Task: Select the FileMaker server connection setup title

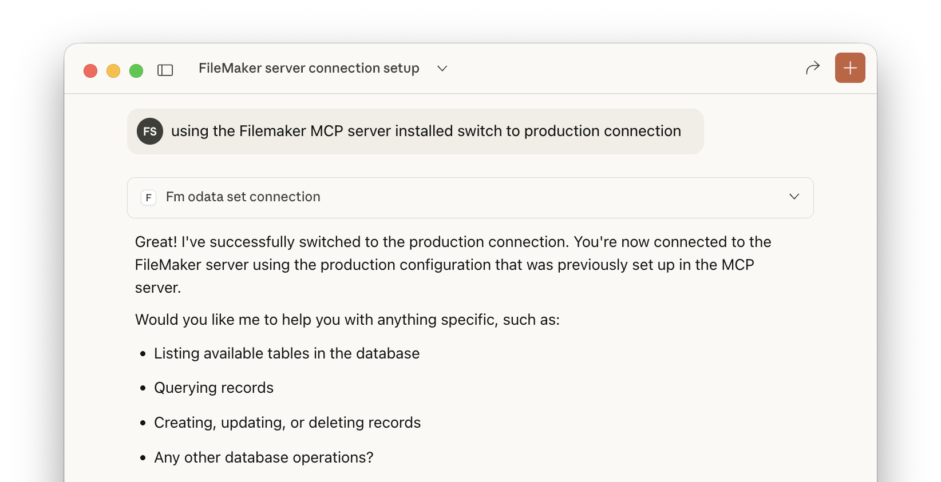Action: click(309, 68)
